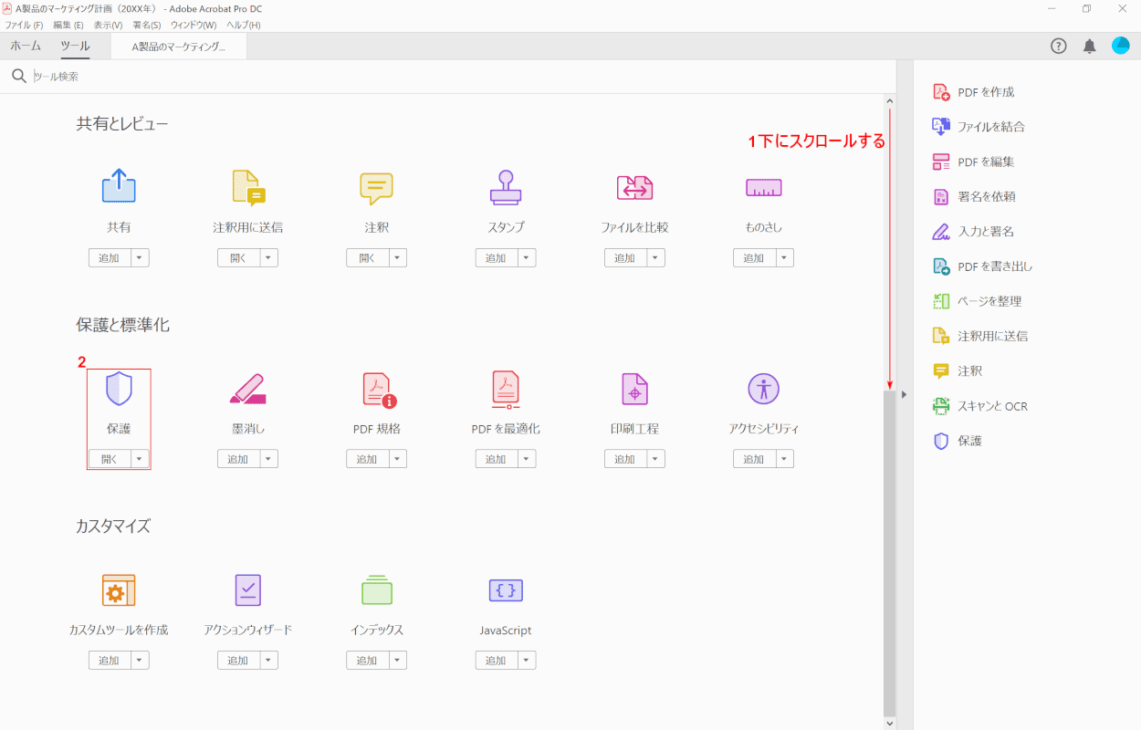
Task: Open the 表示(V) menu
Action: (108, 25)
